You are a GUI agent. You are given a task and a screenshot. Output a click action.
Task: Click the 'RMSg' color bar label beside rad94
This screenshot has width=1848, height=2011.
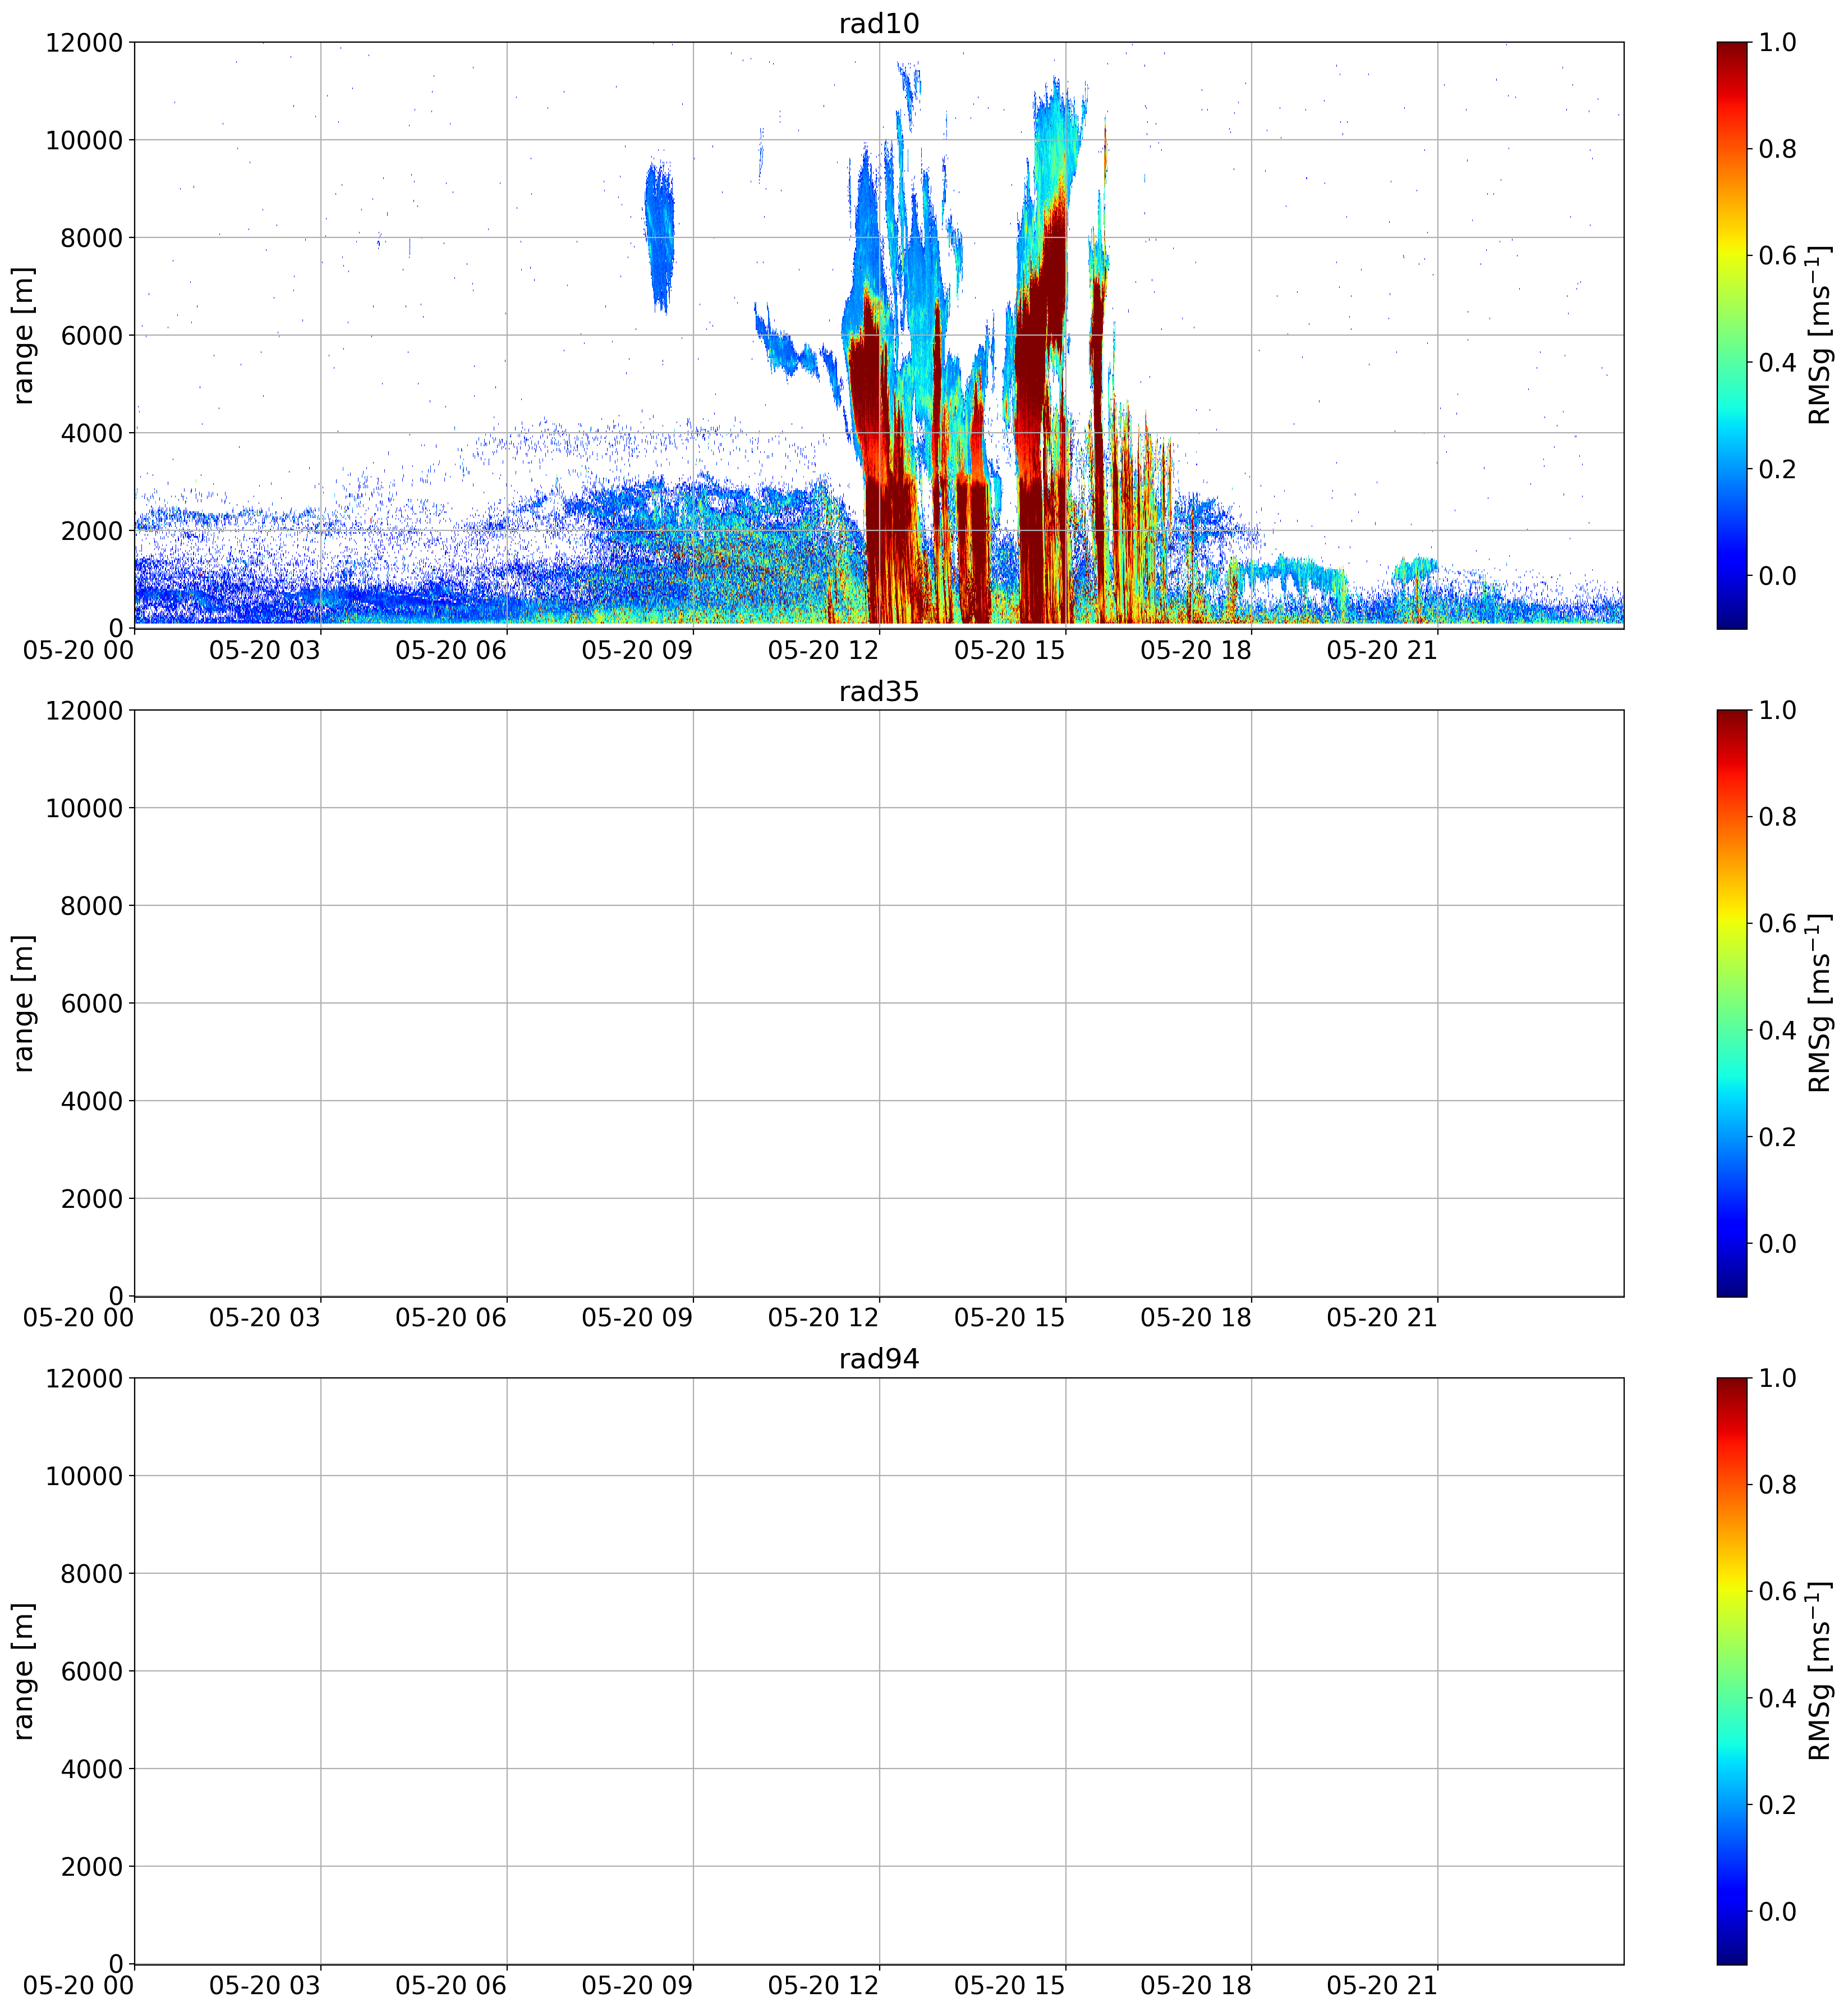pyautogui.click(x=1820, y=1671)
